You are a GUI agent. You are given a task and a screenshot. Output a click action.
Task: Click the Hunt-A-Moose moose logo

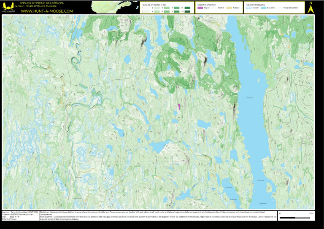tap(7, 6)
